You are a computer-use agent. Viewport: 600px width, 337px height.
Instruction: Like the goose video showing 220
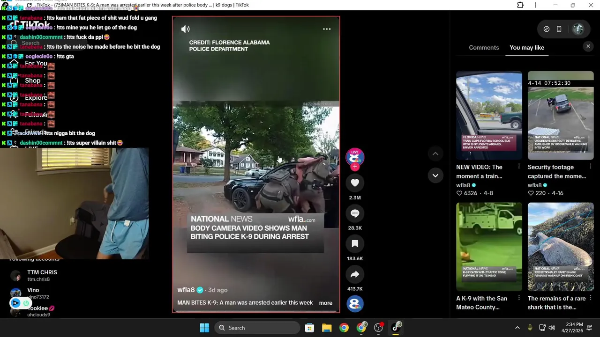[531, 193]
